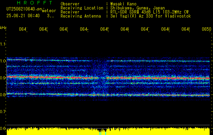The image size is (213, 135).
Task: Click the 0.6 frequency axis label
Action: (3, 128)
